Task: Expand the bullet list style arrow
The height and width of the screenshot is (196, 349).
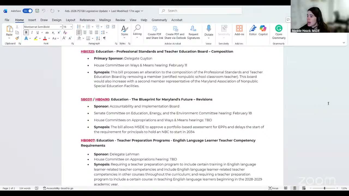Action: click(x=83, y=27)
